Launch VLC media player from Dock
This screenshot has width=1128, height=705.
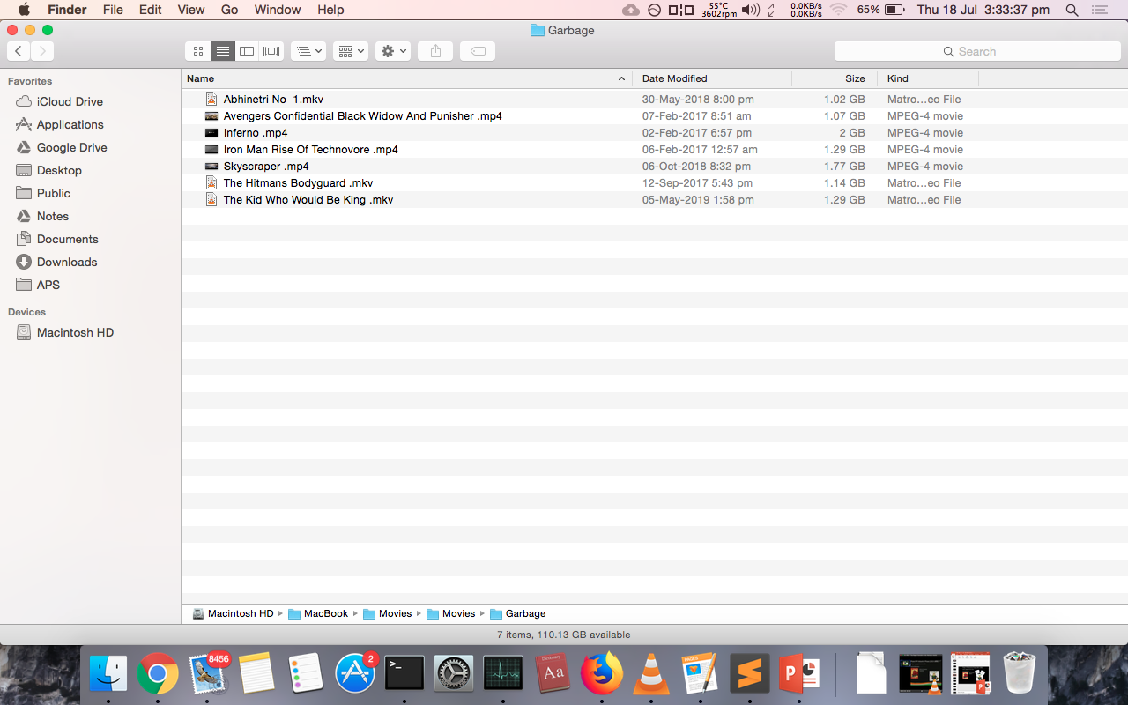click(651, 674)
